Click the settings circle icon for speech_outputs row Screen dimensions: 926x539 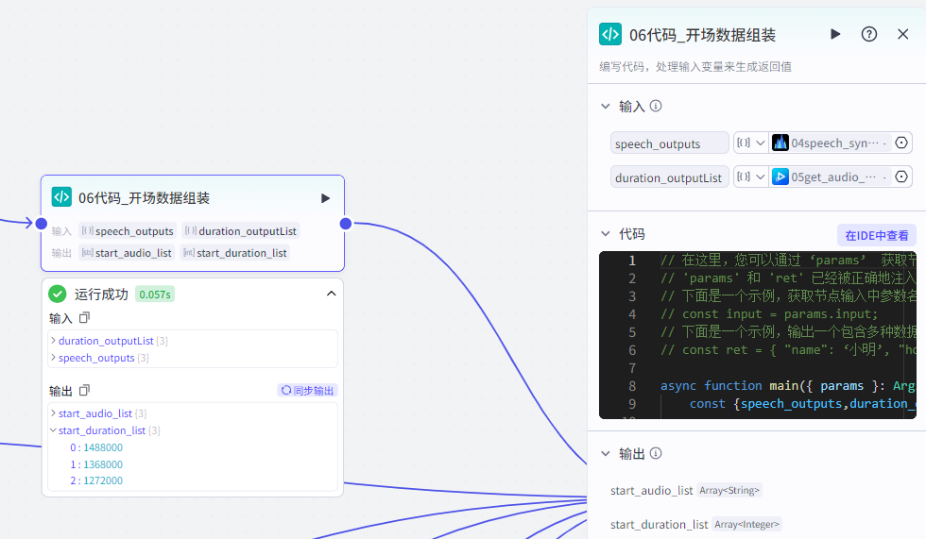click(901, 143)
